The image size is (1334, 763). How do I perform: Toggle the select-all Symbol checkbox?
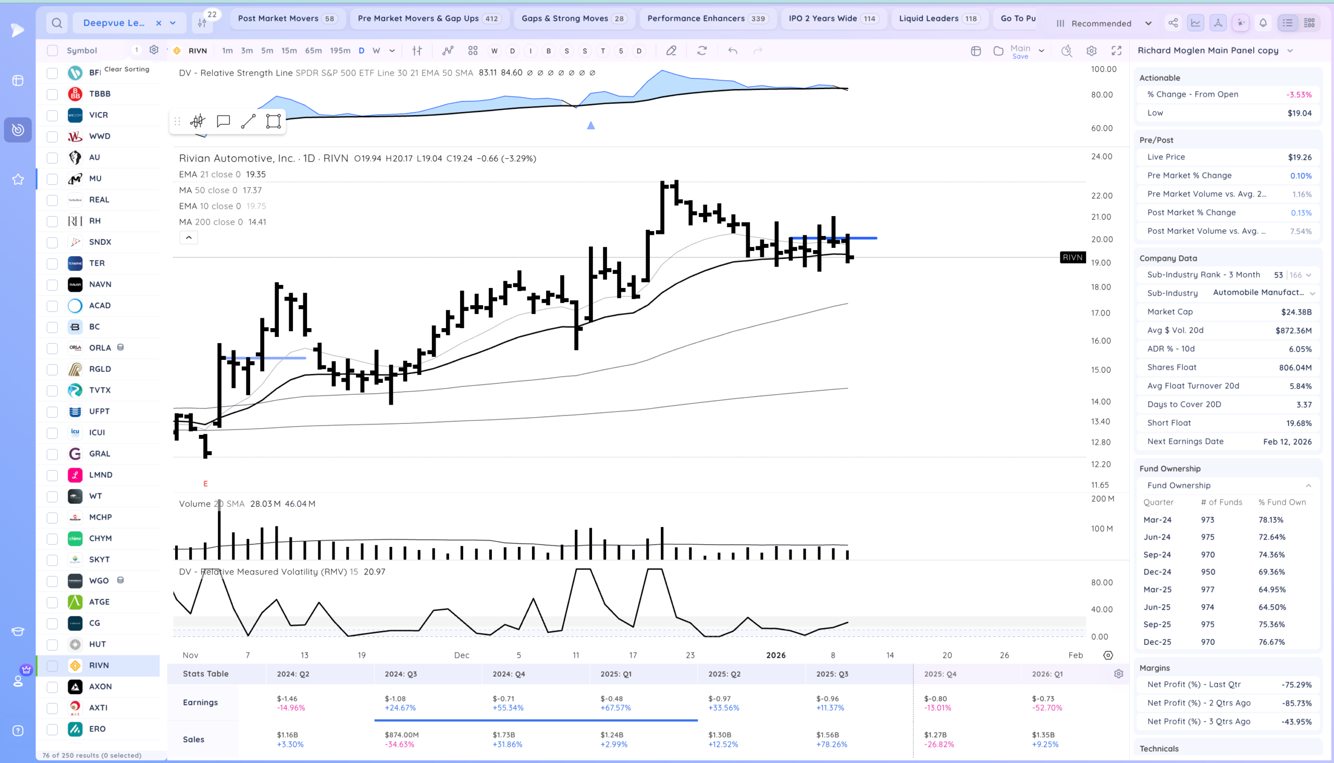point(52,51)
